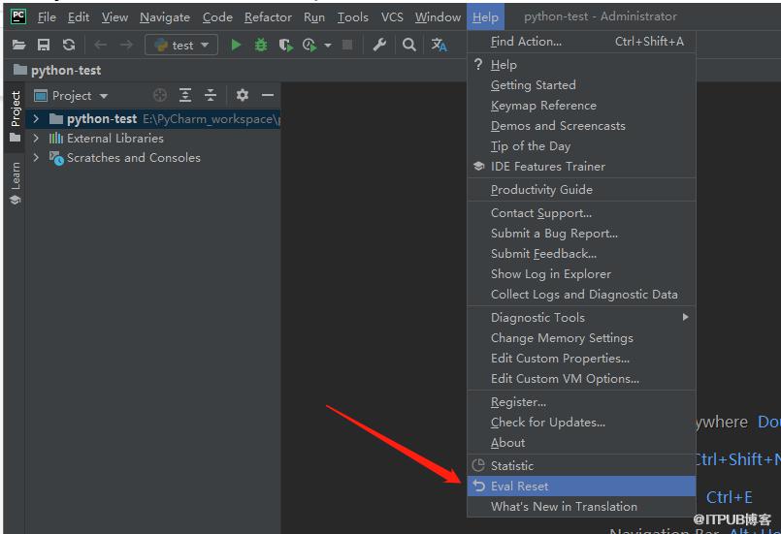This screenshot has height=534, width=781.
Task: Click Help entry with question mark
Action: 581,65
